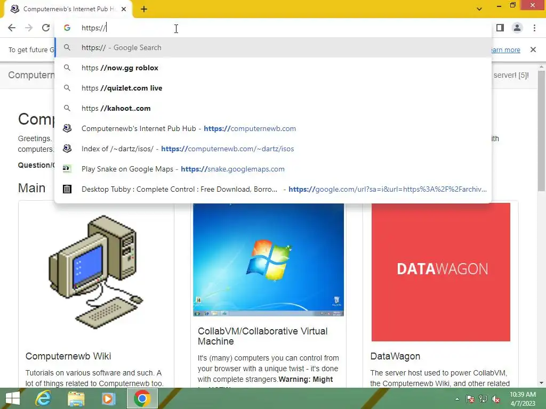
Task: Click the Google G icon in address bar
Action: click(x=67, y=28)
